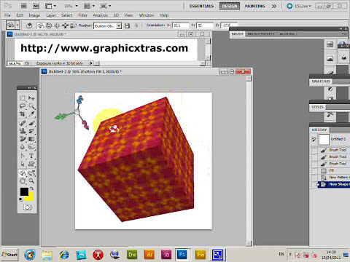Select the Brush tool in the tools panel
The width and height of the screenshot is (350, 262).
coord(31,123)
